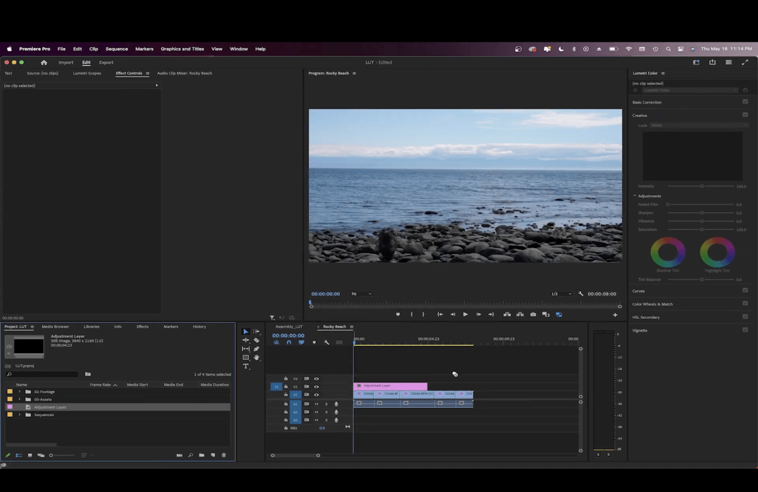The image size is (758, 492).
Task: Toggle the Curves checkbox
Action: coord(745,291)
